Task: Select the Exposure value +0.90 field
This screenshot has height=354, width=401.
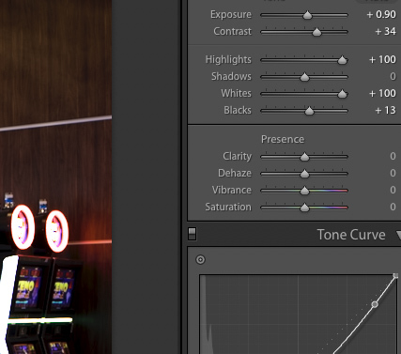Action: tap(381, 14)
